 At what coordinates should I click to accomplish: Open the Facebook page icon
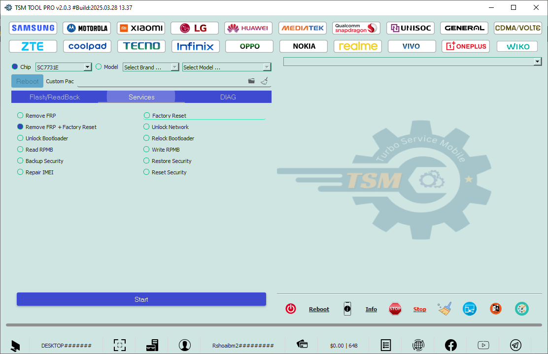[x=450, y=345]
